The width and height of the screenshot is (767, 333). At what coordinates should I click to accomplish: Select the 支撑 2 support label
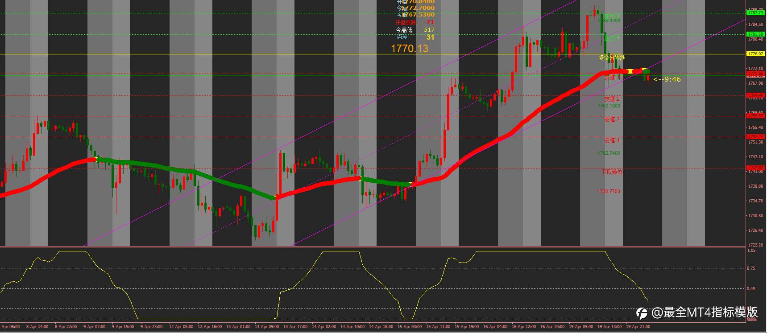pos(612,99)
